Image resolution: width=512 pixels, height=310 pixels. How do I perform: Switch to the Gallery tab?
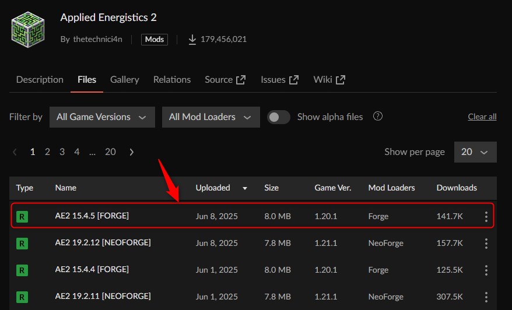pos(125,80)
